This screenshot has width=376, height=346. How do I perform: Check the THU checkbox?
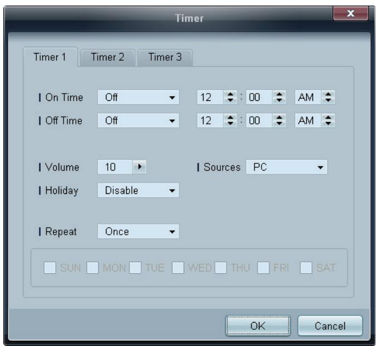pyautogui.click(x=220, y=267)
